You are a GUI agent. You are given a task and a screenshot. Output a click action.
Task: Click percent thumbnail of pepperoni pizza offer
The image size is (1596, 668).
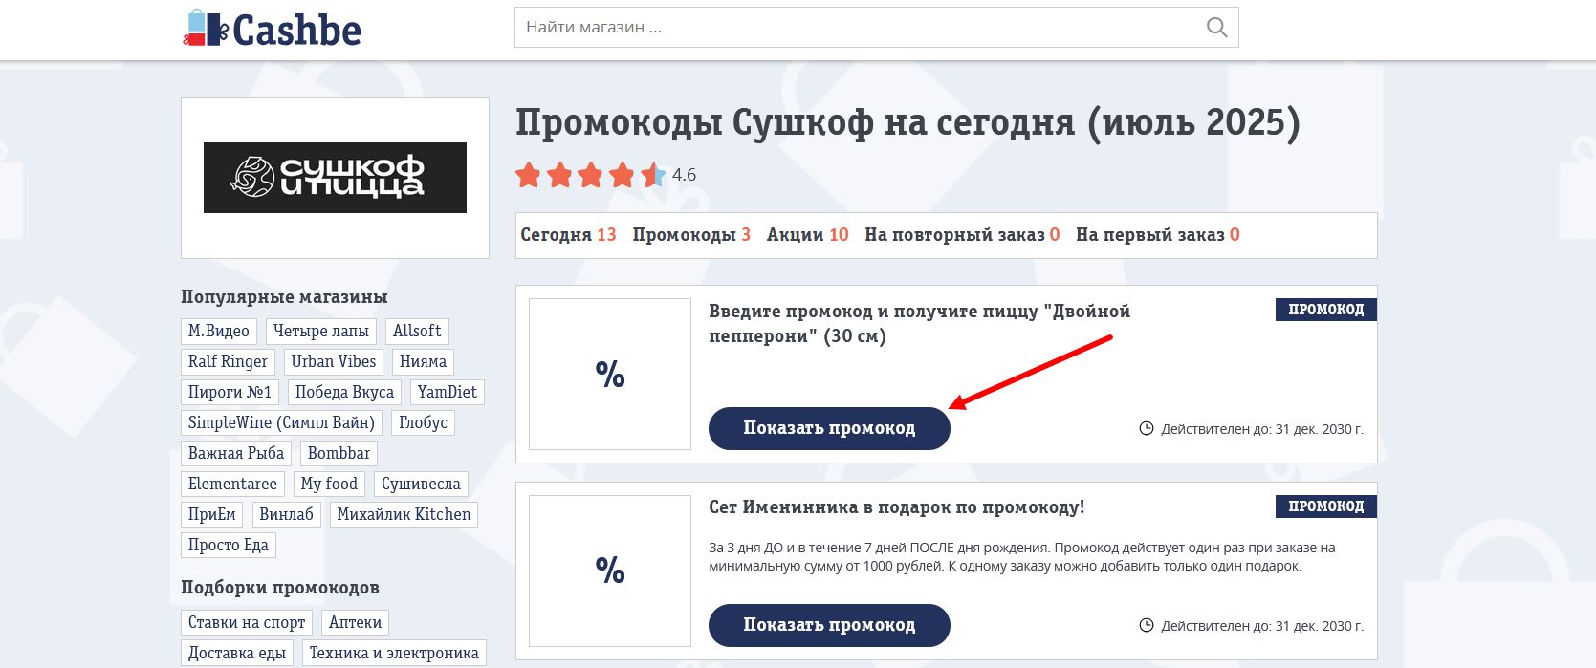click(x=610, y=374)
